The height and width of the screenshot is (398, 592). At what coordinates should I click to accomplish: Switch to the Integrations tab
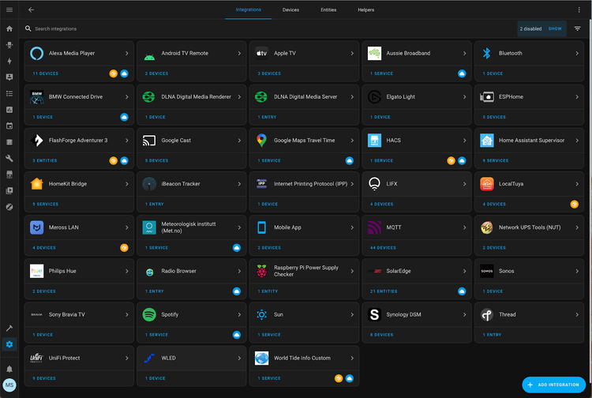pyautogui.click(x=249, y=9)
